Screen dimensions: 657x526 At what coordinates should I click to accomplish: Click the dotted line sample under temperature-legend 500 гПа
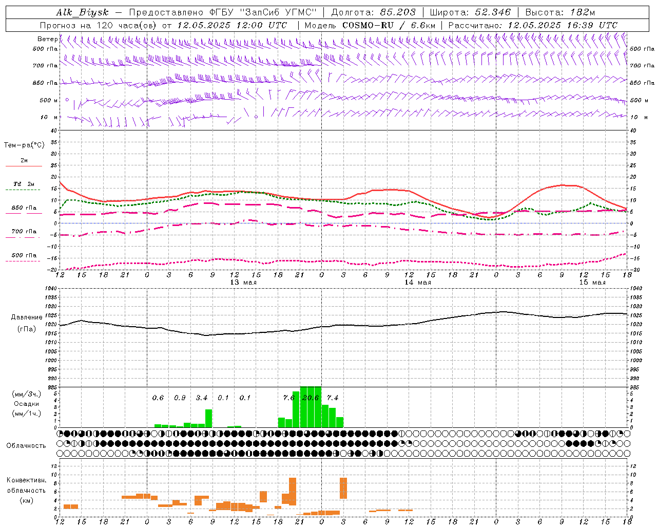coord(23,261)
